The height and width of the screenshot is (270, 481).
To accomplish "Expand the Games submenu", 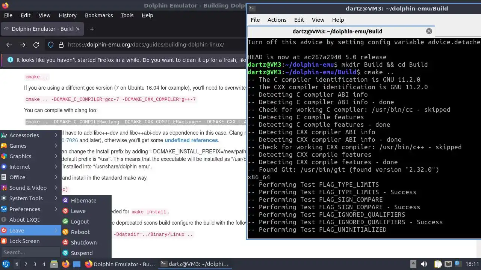I will [x=30, y=146].
